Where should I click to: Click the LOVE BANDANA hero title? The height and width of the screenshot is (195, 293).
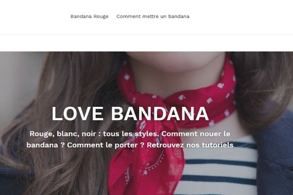[130, 114]
